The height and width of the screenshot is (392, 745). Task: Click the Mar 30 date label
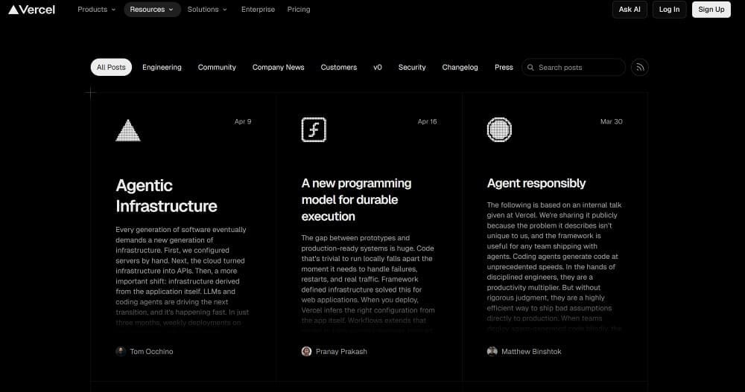click(612, 121)
